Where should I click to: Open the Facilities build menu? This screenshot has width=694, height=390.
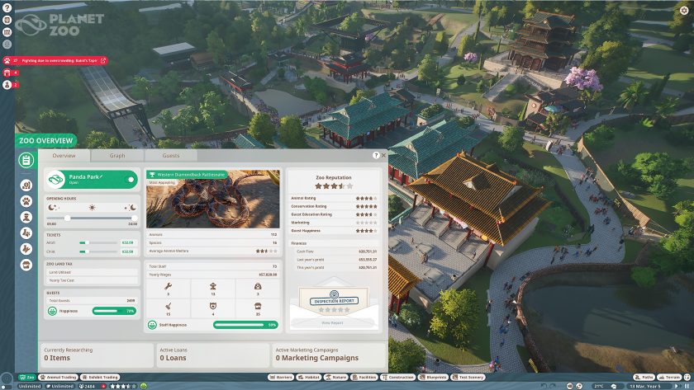[364, 377]
